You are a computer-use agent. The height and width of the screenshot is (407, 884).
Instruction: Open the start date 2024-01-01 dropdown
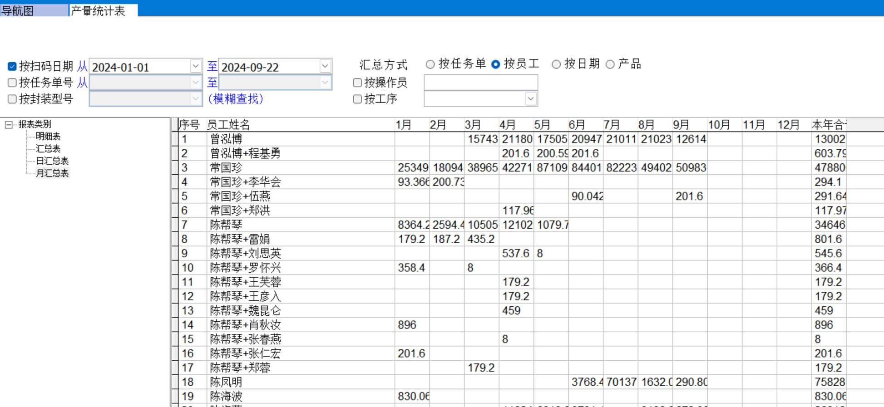pos(196,66)
